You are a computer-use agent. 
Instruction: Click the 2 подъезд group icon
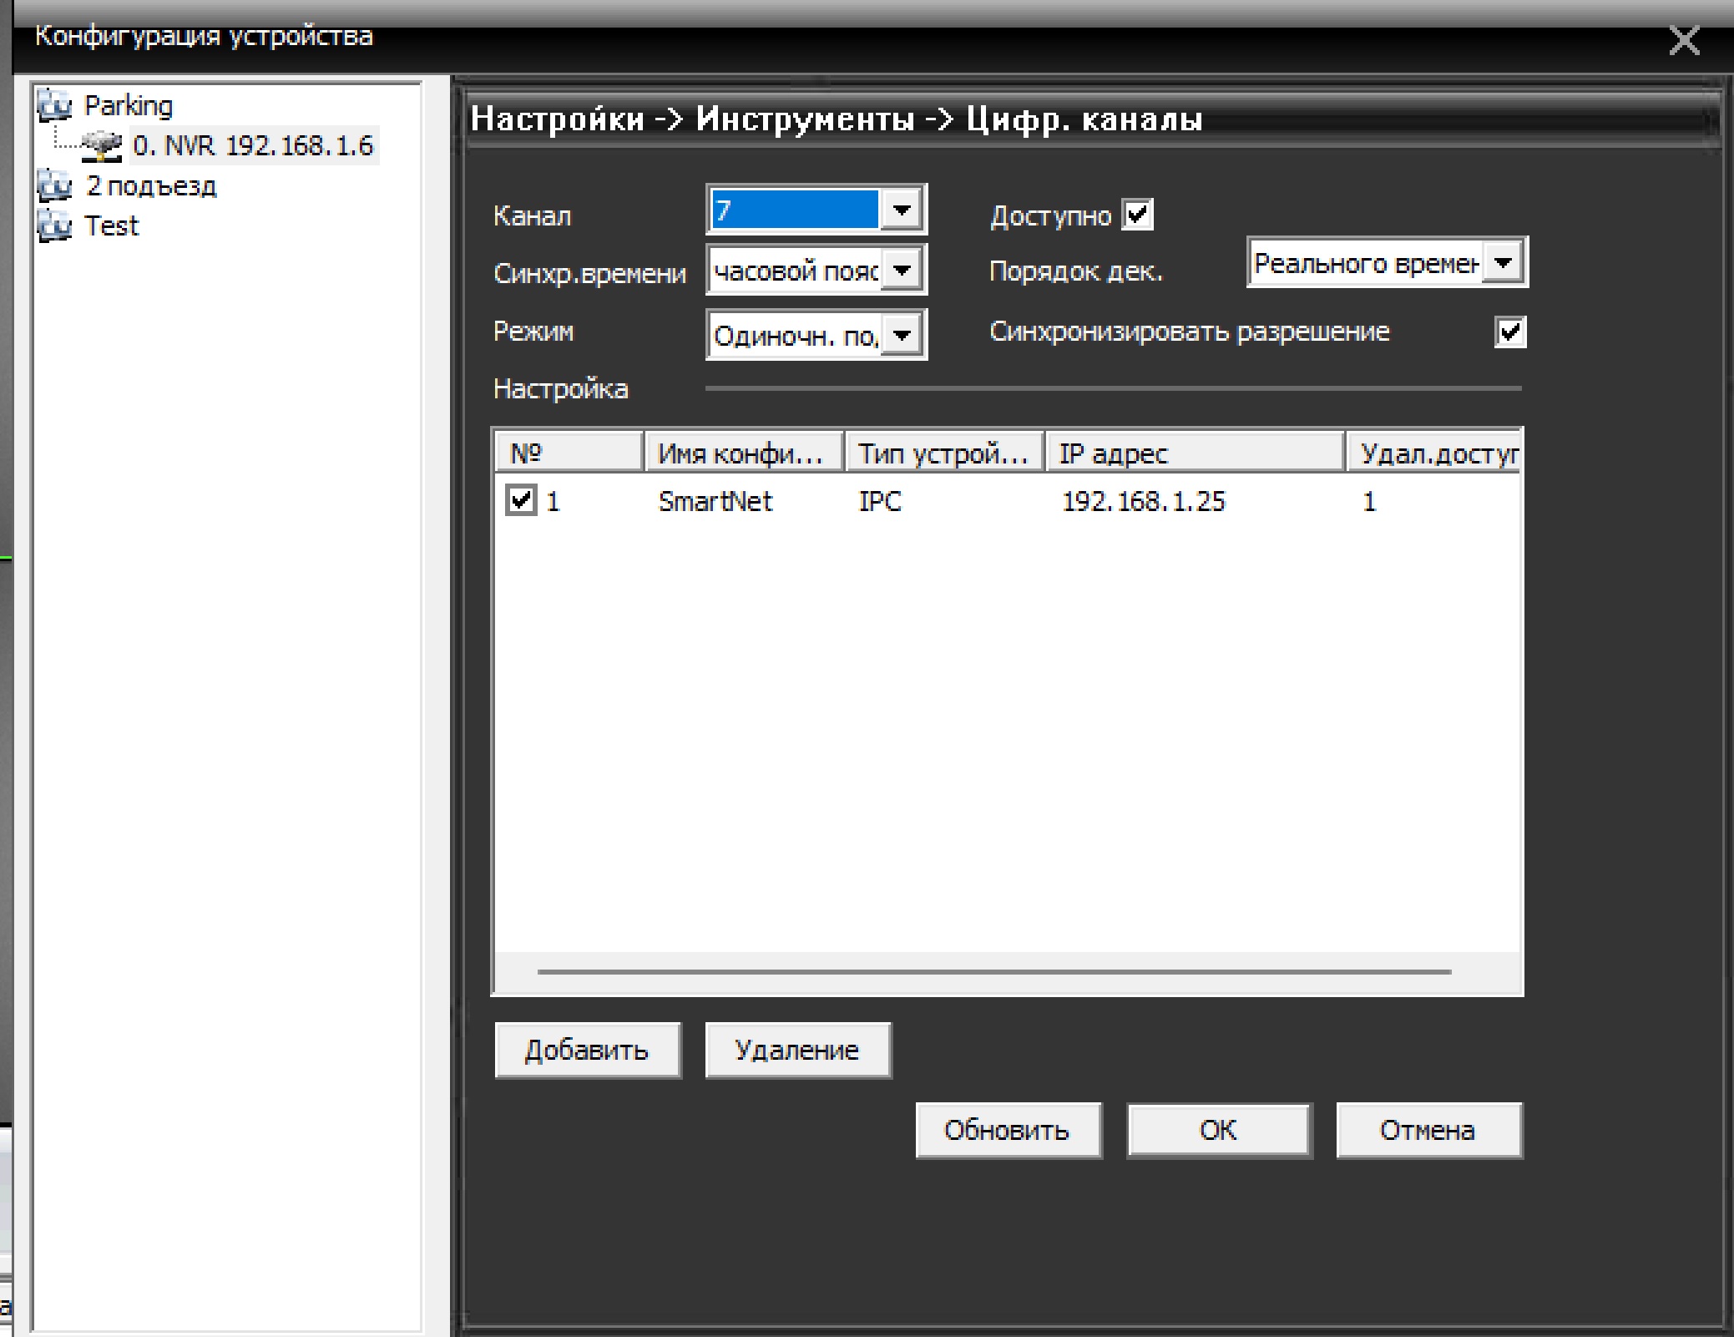[54, 185]
